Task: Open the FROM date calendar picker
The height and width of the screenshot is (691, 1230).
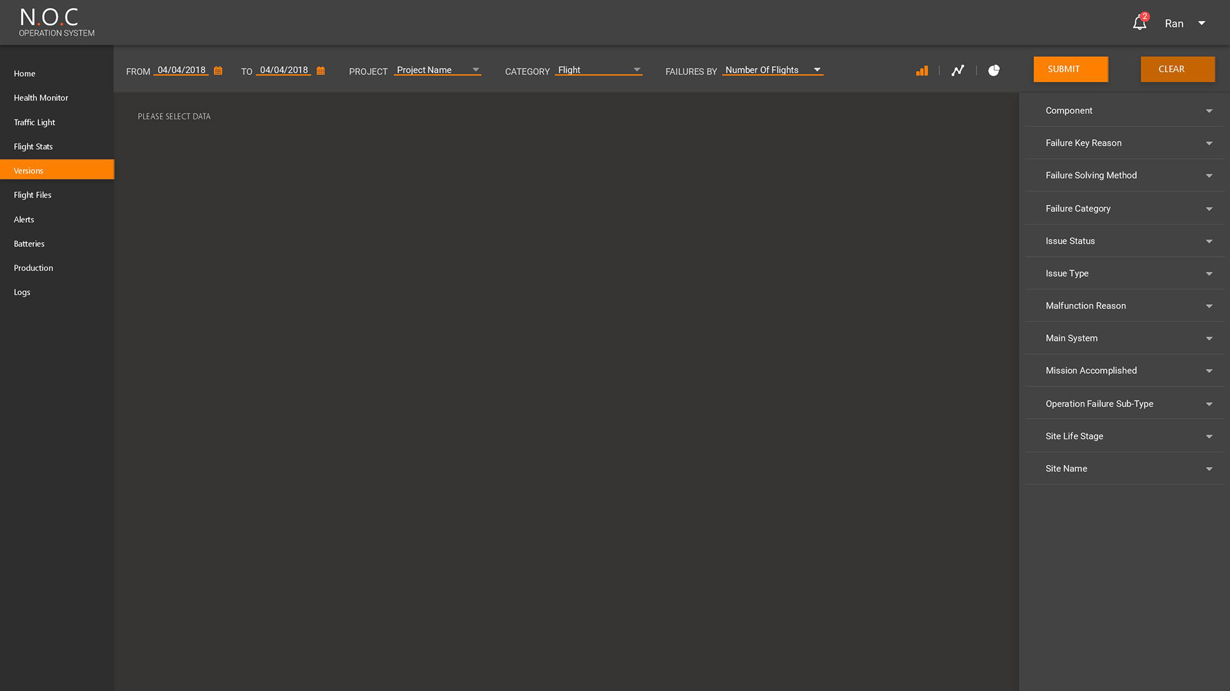Action: point(218,70)
